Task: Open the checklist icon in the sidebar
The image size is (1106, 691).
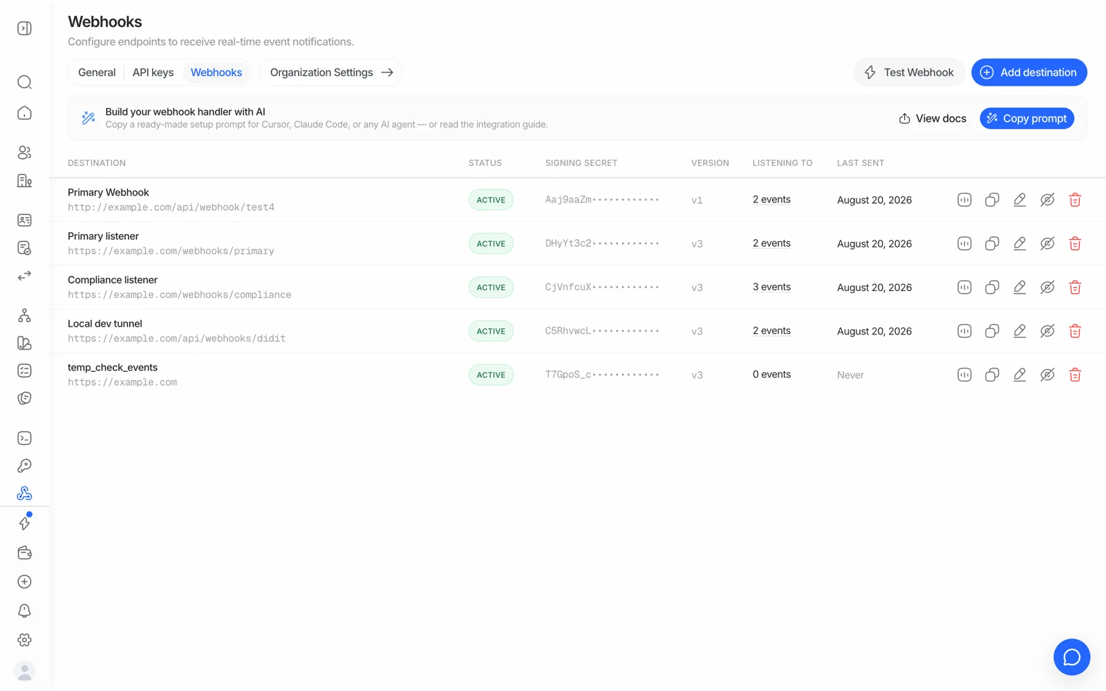Action: point(24,370)
